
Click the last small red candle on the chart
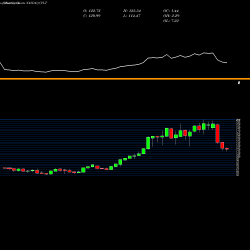click(226, 148)
